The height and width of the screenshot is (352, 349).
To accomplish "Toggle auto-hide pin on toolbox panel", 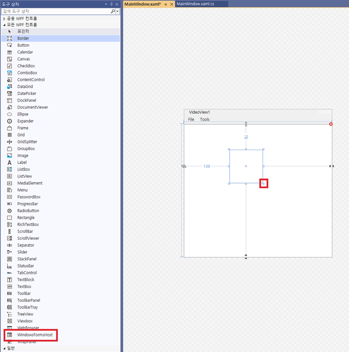I will [111, 4].
